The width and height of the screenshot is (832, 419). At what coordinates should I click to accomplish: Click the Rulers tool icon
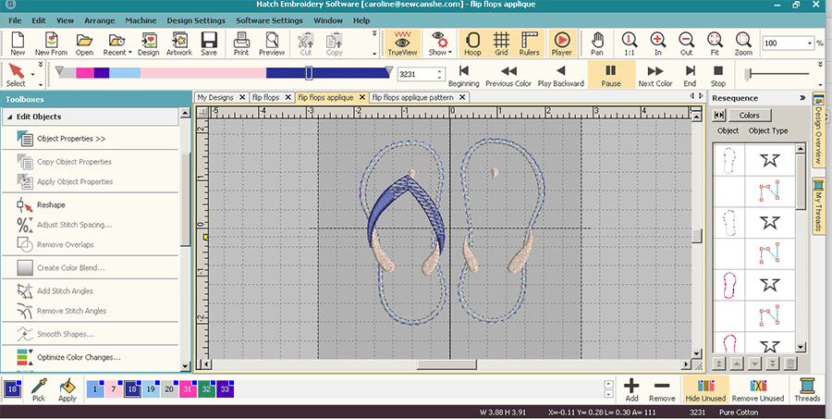530,43
